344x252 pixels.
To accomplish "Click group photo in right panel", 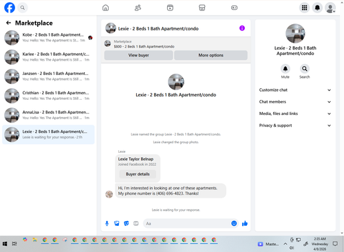I will pos(295,33).
